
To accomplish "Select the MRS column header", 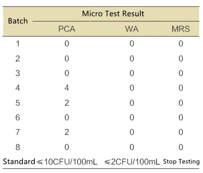I will (x=181, y=29).
